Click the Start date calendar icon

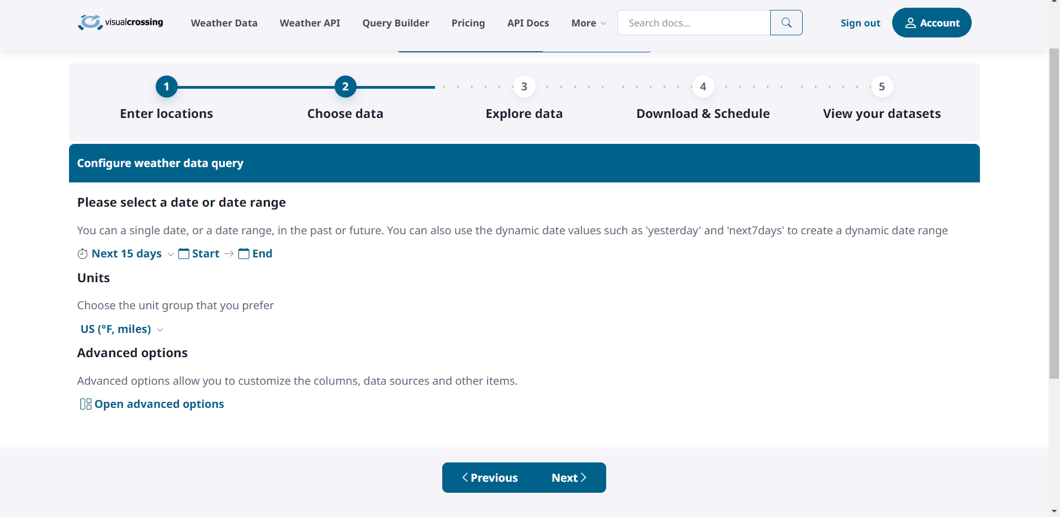[184, 254]
